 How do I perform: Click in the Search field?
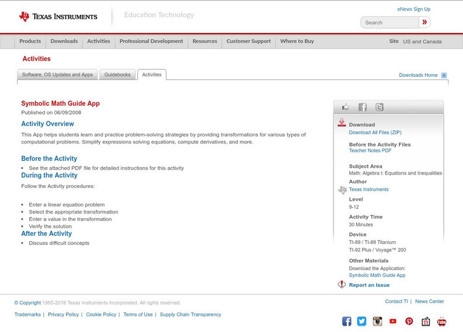coord(389,23)
